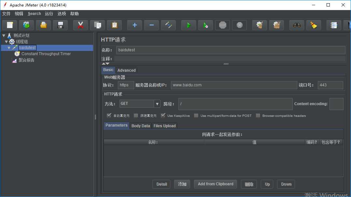Click the 名称 field containing baidutest

231,50
